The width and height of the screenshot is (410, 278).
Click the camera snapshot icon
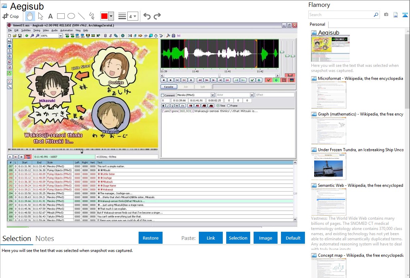386,15
